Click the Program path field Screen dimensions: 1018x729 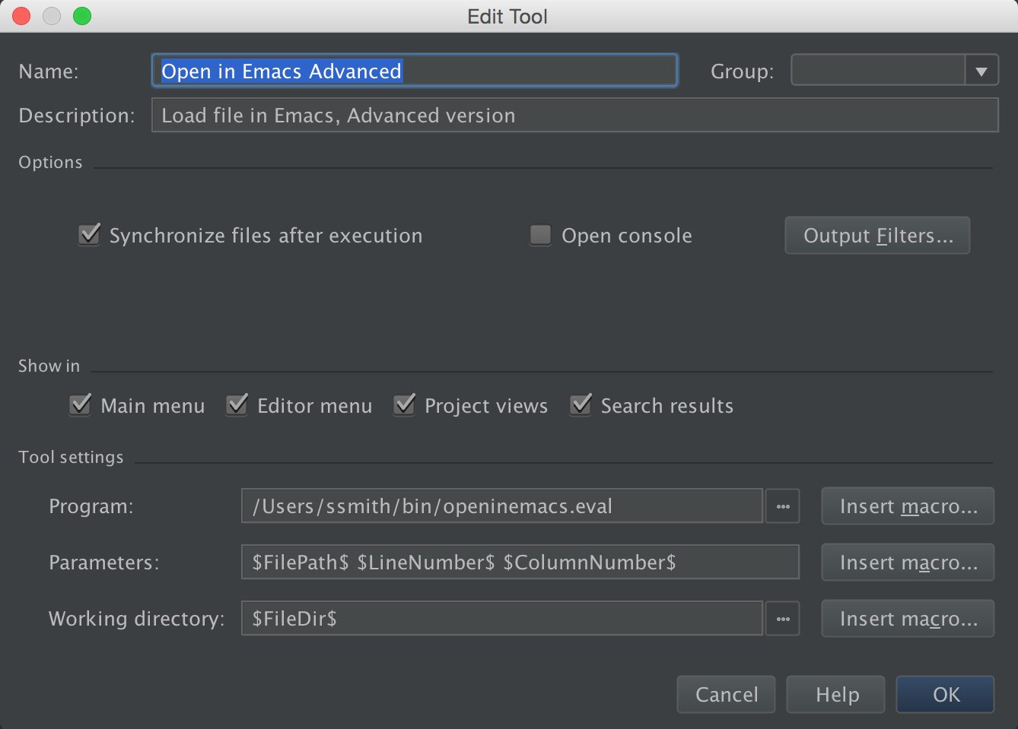[x=501, y=506]
